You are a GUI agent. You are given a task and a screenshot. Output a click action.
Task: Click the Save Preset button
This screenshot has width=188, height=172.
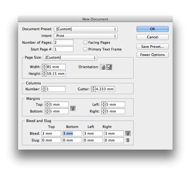coord(152,47)
